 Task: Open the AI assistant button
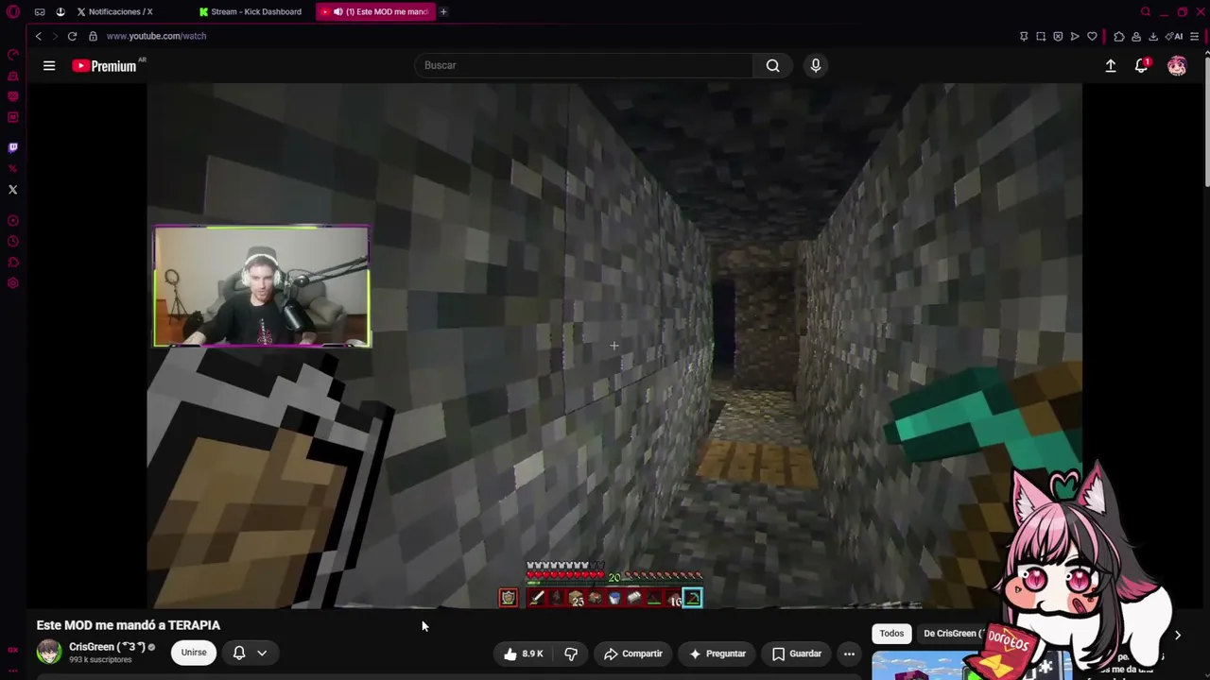1175,36
